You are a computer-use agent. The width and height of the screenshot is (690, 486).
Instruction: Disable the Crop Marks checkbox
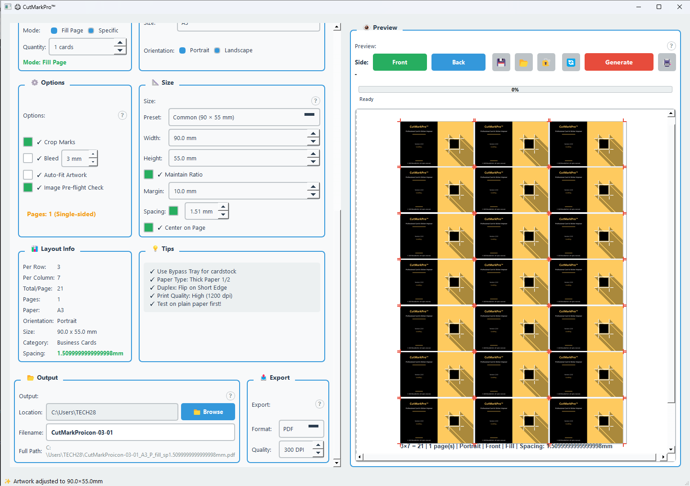coord(28,142)
